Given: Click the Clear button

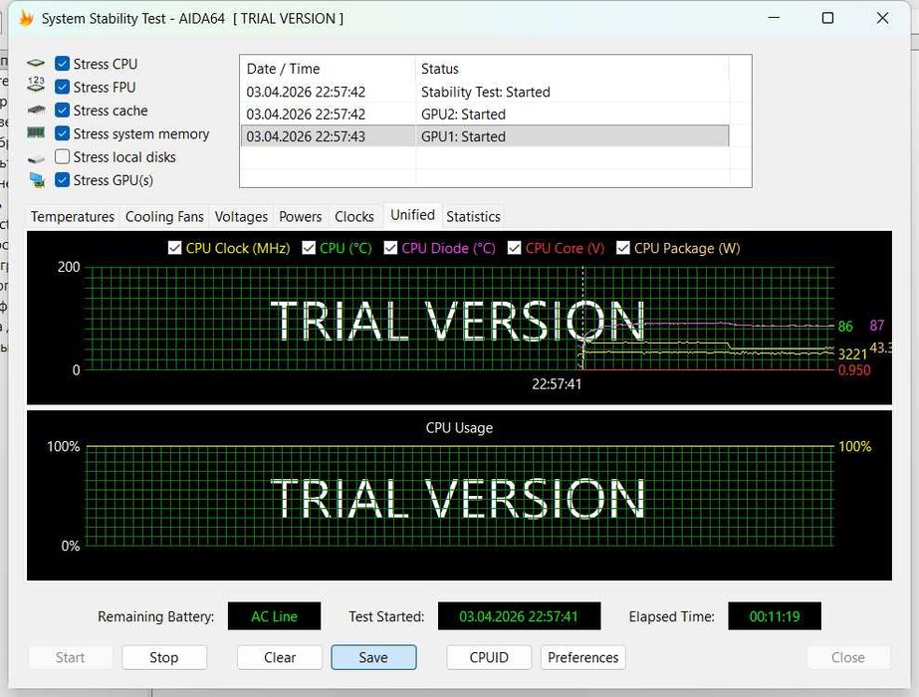Looking at the screenshot, I should click(x=280, y=657).
